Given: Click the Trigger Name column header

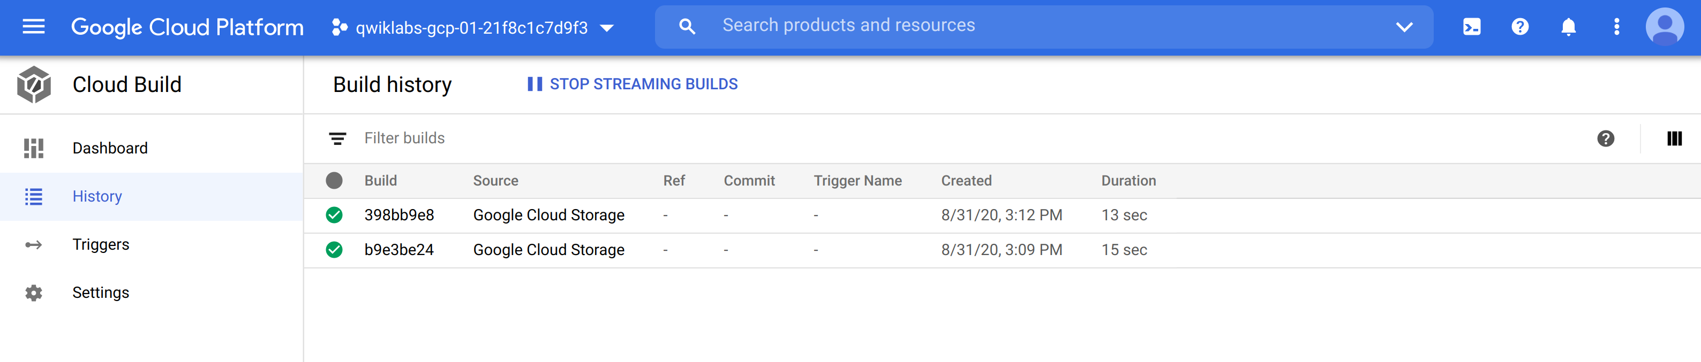Looking at the screenshot, I should (x=857, y=181).
